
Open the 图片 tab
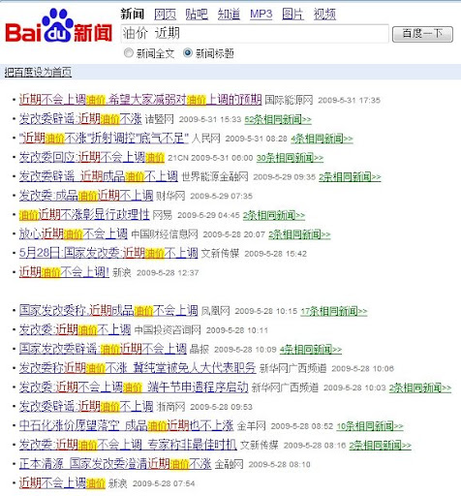292,15
